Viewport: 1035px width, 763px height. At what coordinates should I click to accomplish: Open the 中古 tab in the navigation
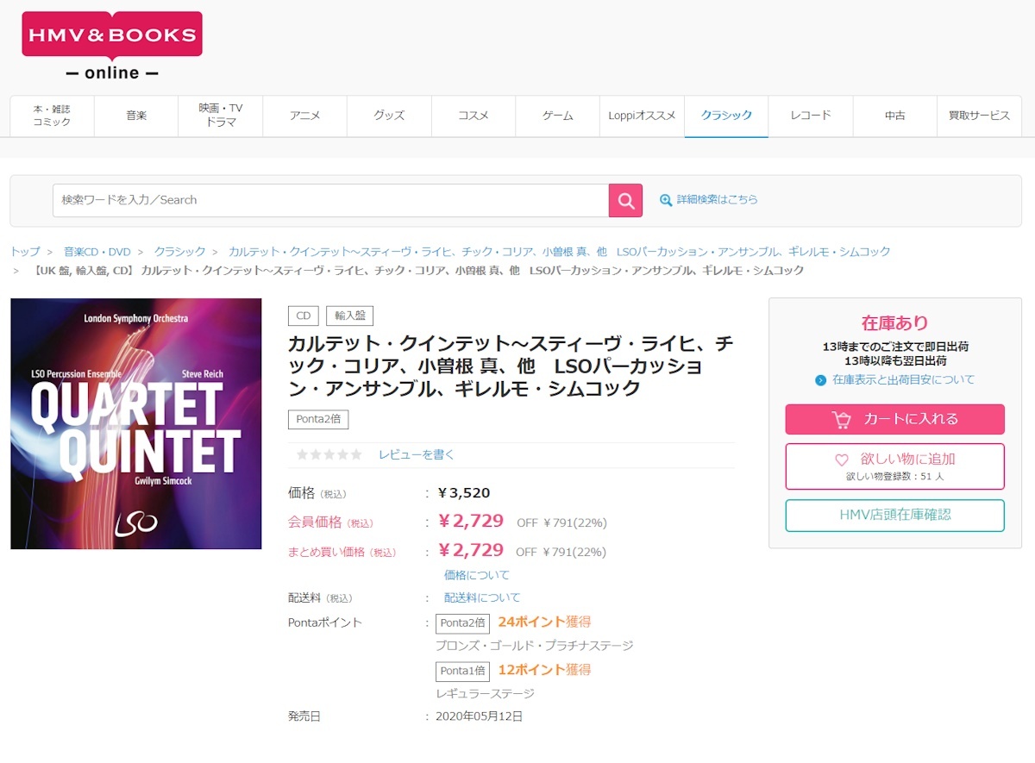pyautogui.click(x=894, y=116)
